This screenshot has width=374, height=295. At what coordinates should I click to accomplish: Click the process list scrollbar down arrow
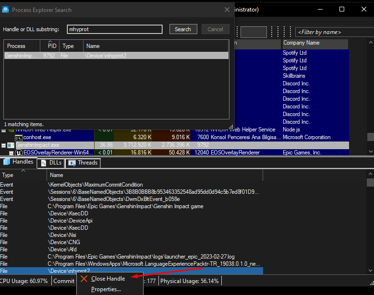(371, 151)
